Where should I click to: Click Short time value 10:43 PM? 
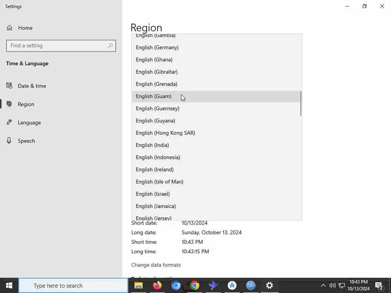tap(192, 242)
